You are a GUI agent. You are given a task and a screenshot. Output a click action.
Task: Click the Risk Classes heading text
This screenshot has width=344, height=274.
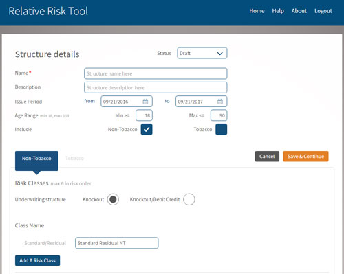coord(32,183)
